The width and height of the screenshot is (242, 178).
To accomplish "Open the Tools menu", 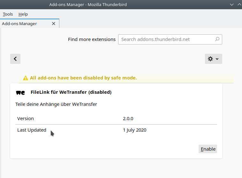I will [8, 14].
